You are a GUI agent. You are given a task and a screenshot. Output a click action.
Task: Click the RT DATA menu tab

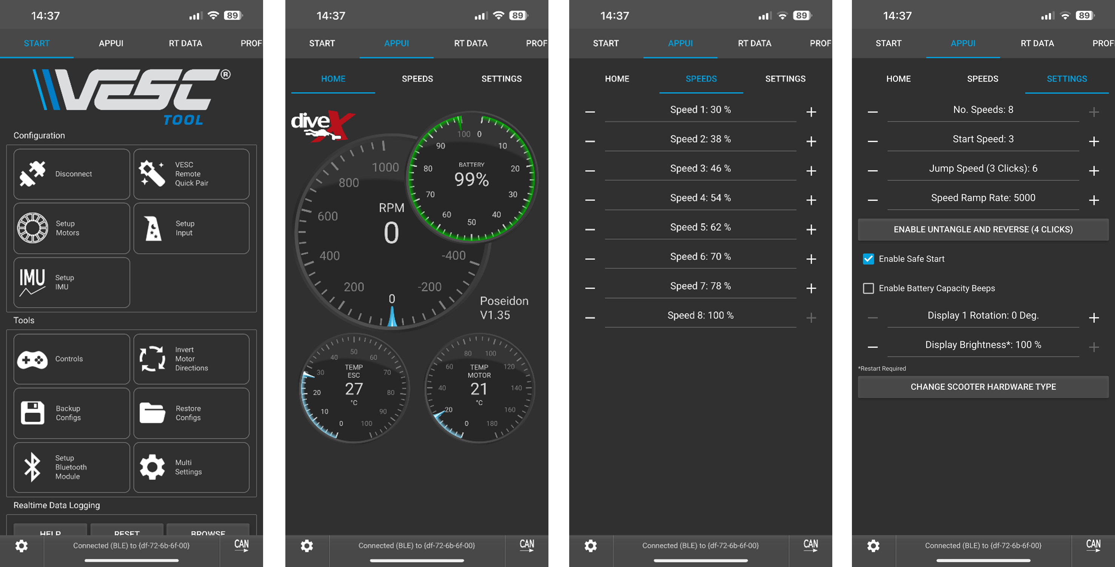click(x=184, y=43)
